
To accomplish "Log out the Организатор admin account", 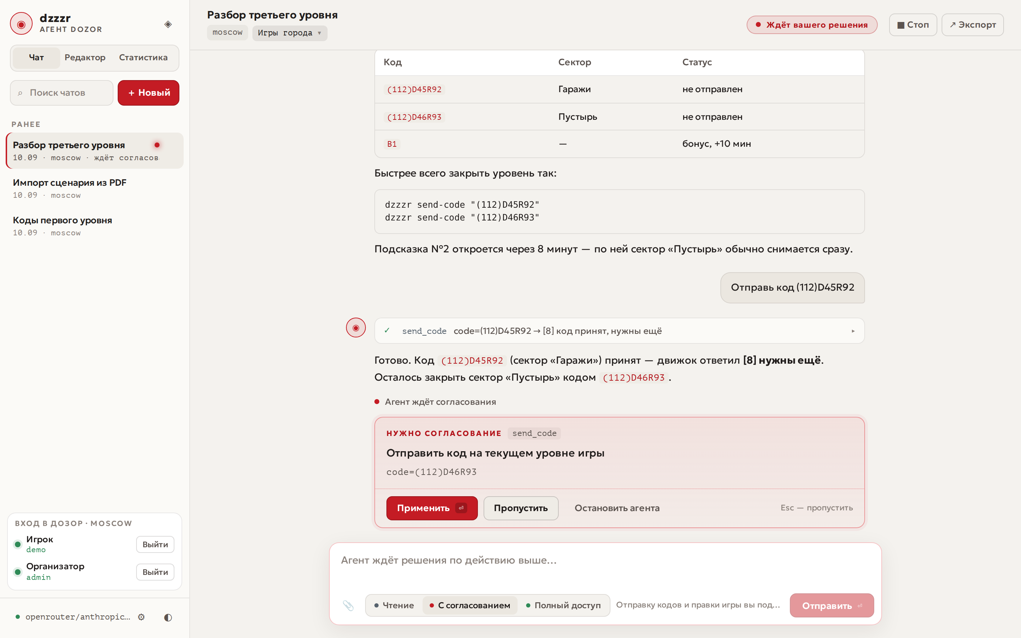I will (155, 572).
